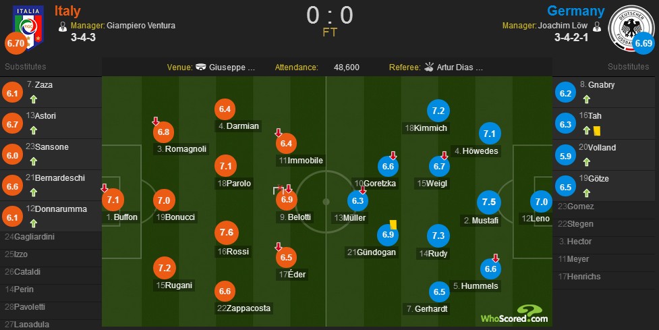Click the WhoScored.com logo
Image resolution: width=659 pixels, height=330 pixels.
point(515,314)
